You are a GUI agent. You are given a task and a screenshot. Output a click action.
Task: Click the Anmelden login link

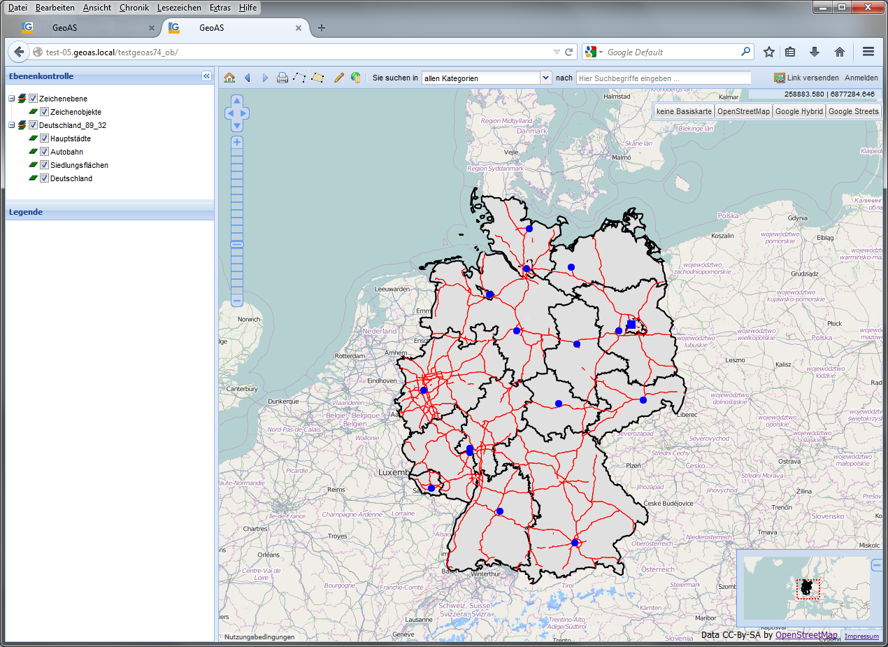click(x=861, y=78)
